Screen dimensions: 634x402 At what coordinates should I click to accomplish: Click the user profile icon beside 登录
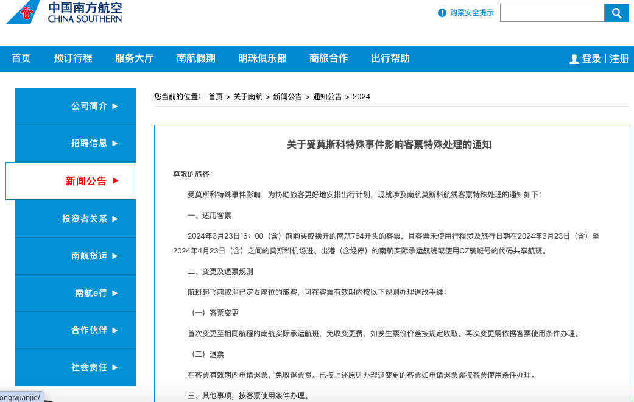(x=574, y=59)
